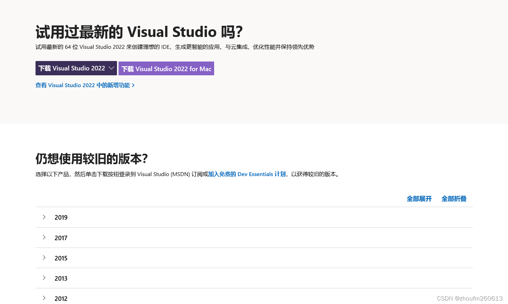The height and width of the screenshot is (304, 508).
Task: Click 全部折叠 to collapse all versions
Action: [454, 199]
